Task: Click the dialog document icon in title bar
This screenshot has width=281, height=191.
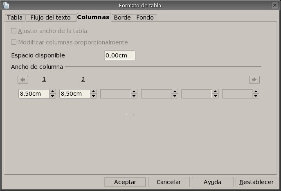Action: coord(6,5)
